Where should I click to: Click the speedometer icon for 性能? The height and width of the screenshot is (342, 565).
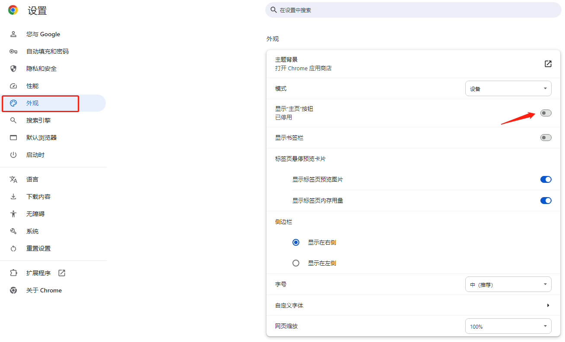14,85
